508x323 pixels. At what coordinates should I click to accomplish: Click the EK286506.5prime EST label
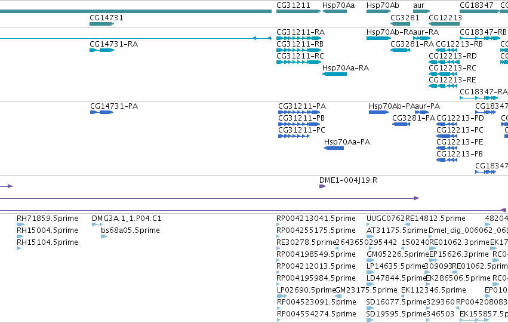tap(458, 279)
